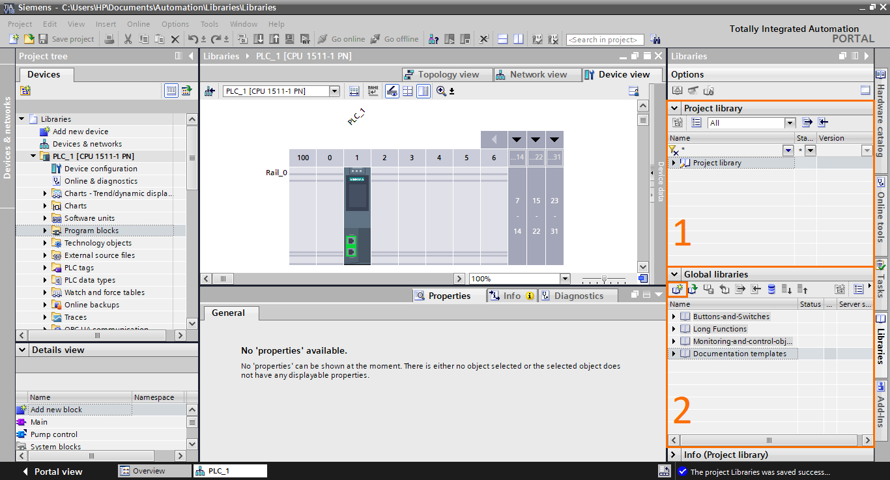Open the PLC_1 device selection dropdown

[334, 90]
